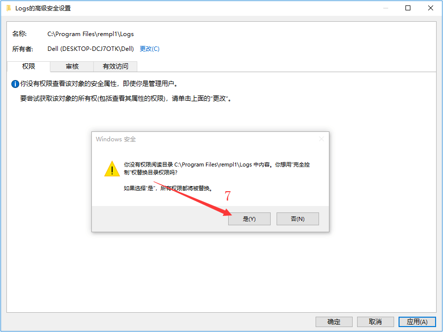Click the folder path C:\Program Files\rempl1\Logs
443x332 pixels.
(x=90, y=34)
